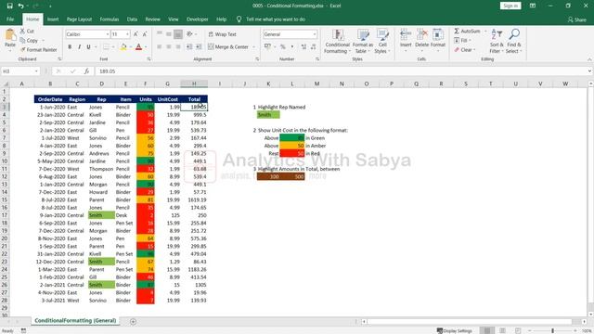594x334 pixels.
Task: Increase the indent
Action: tap(199, 47)
